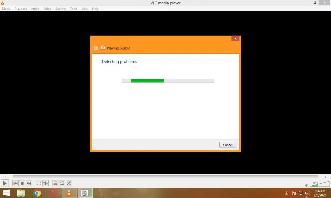Viewport: 331px width, 198px height.
Task: Open the Windows Start menu
Action: (6, 193)
